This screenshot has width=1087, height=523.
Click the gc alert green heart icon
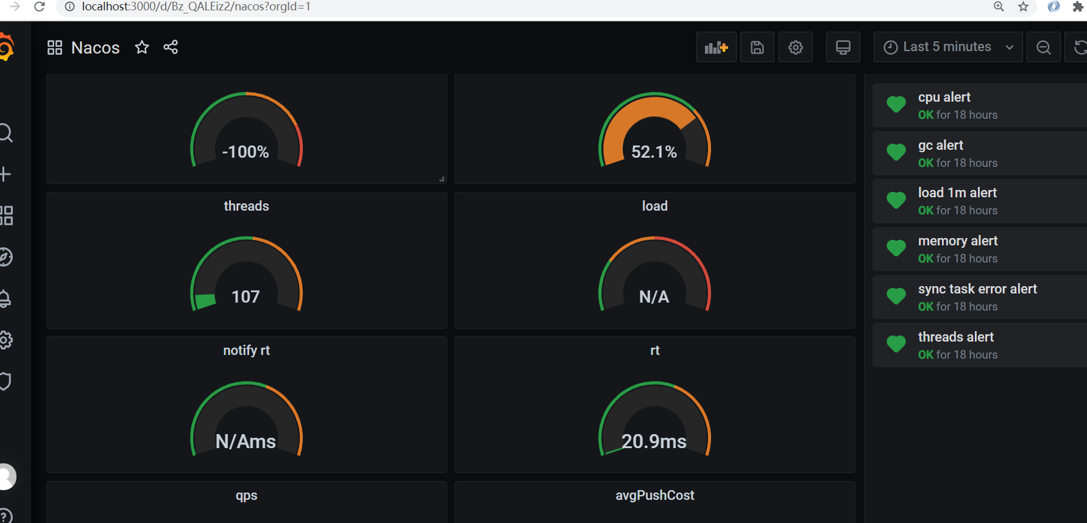[x=896, y=152]
